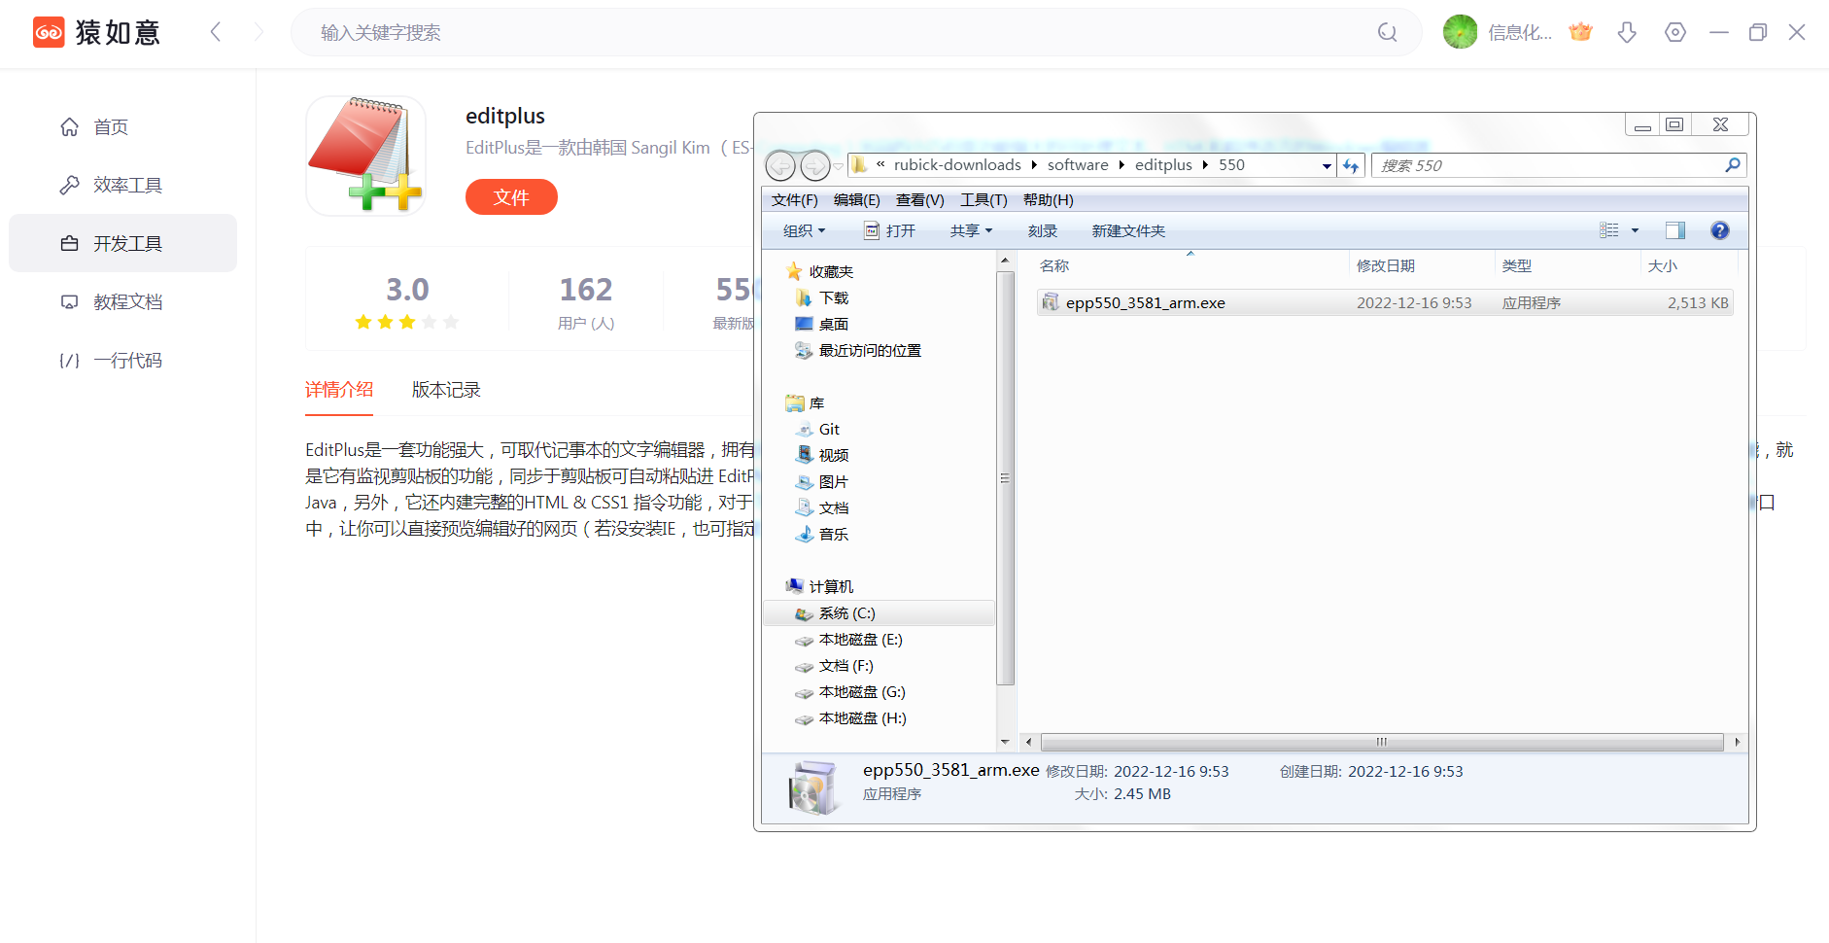This screenshot has height=943, width=1829.
Task: Open the 查看(V) menu
Action: [x=920, y=200]
